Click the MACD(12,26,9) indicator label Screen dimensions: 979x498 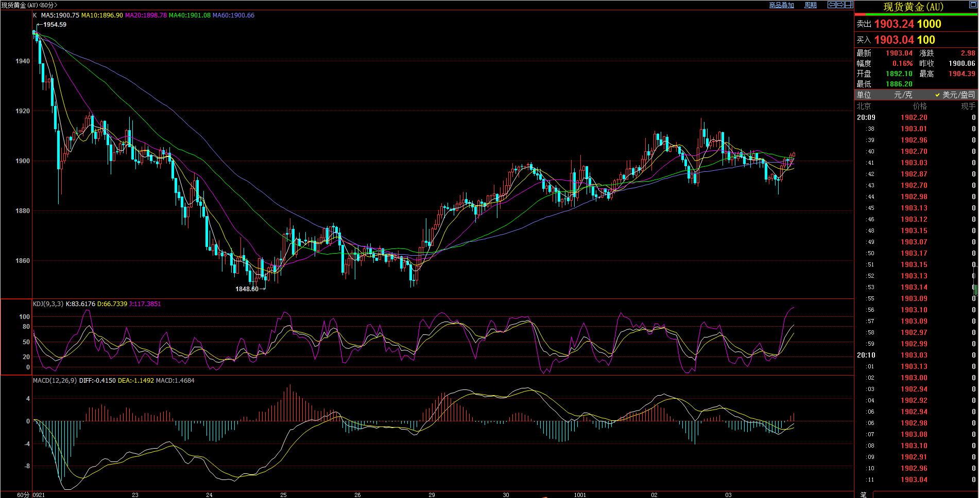(55, 381)
